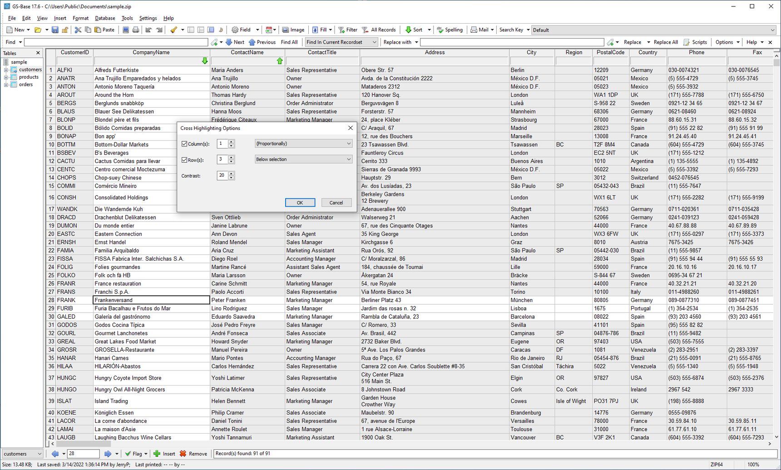Open the Tools menu
Screen dimensions: 781x470
tap(127, 18)
